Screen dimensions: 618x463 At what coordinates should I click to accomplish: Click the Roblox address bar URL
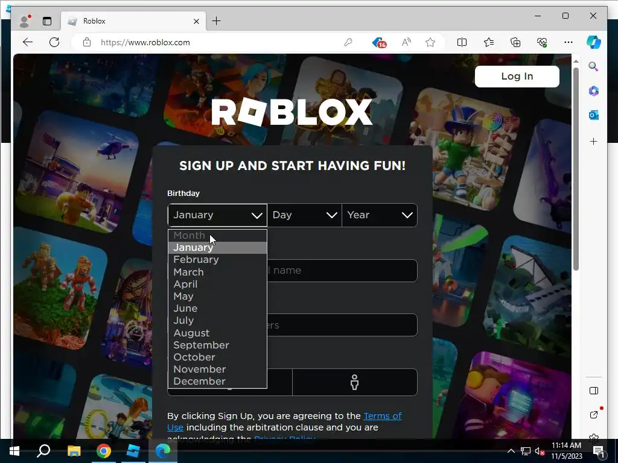(145, 42)
